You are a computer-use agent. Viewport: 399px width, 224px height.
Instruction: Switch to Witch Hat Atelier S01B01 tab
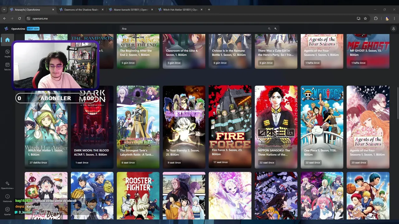click(x=180, y=10)
